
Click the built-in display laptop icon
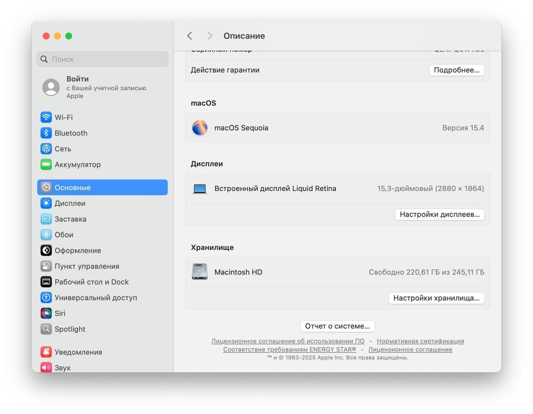(200, 189)
